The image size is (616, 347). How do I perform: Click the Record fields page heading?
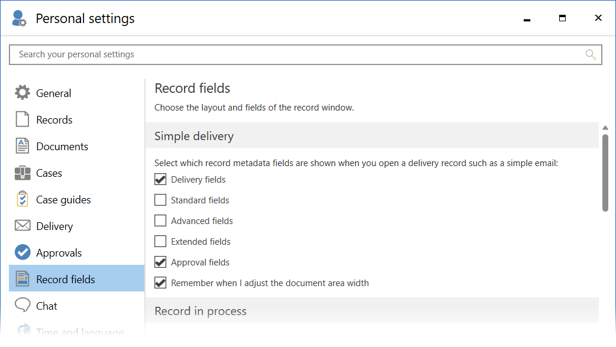click(192, 88)
